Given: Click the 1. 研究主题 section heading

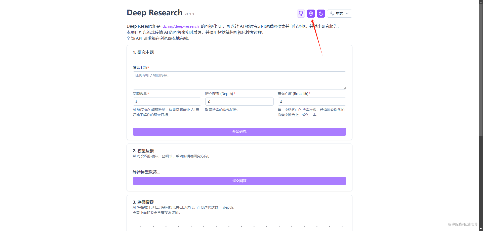Looking at the screenshot, I should [143, 52].
